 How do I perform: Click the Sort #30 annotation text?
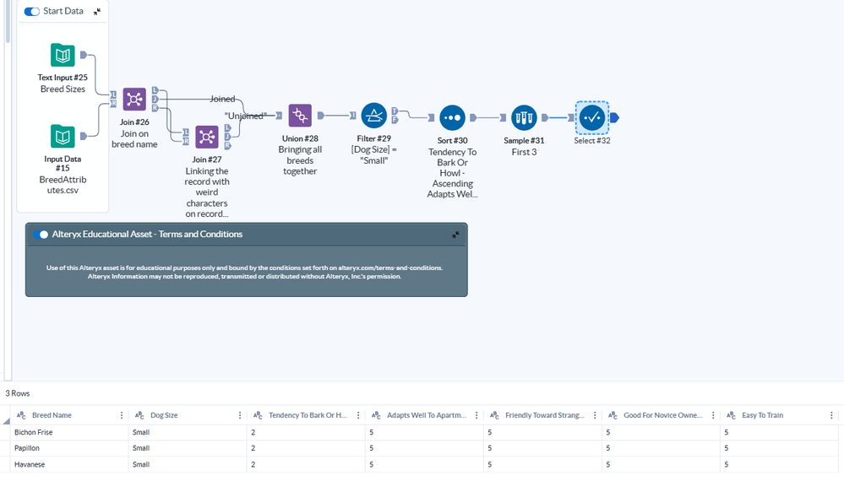(x=452, y=173)
